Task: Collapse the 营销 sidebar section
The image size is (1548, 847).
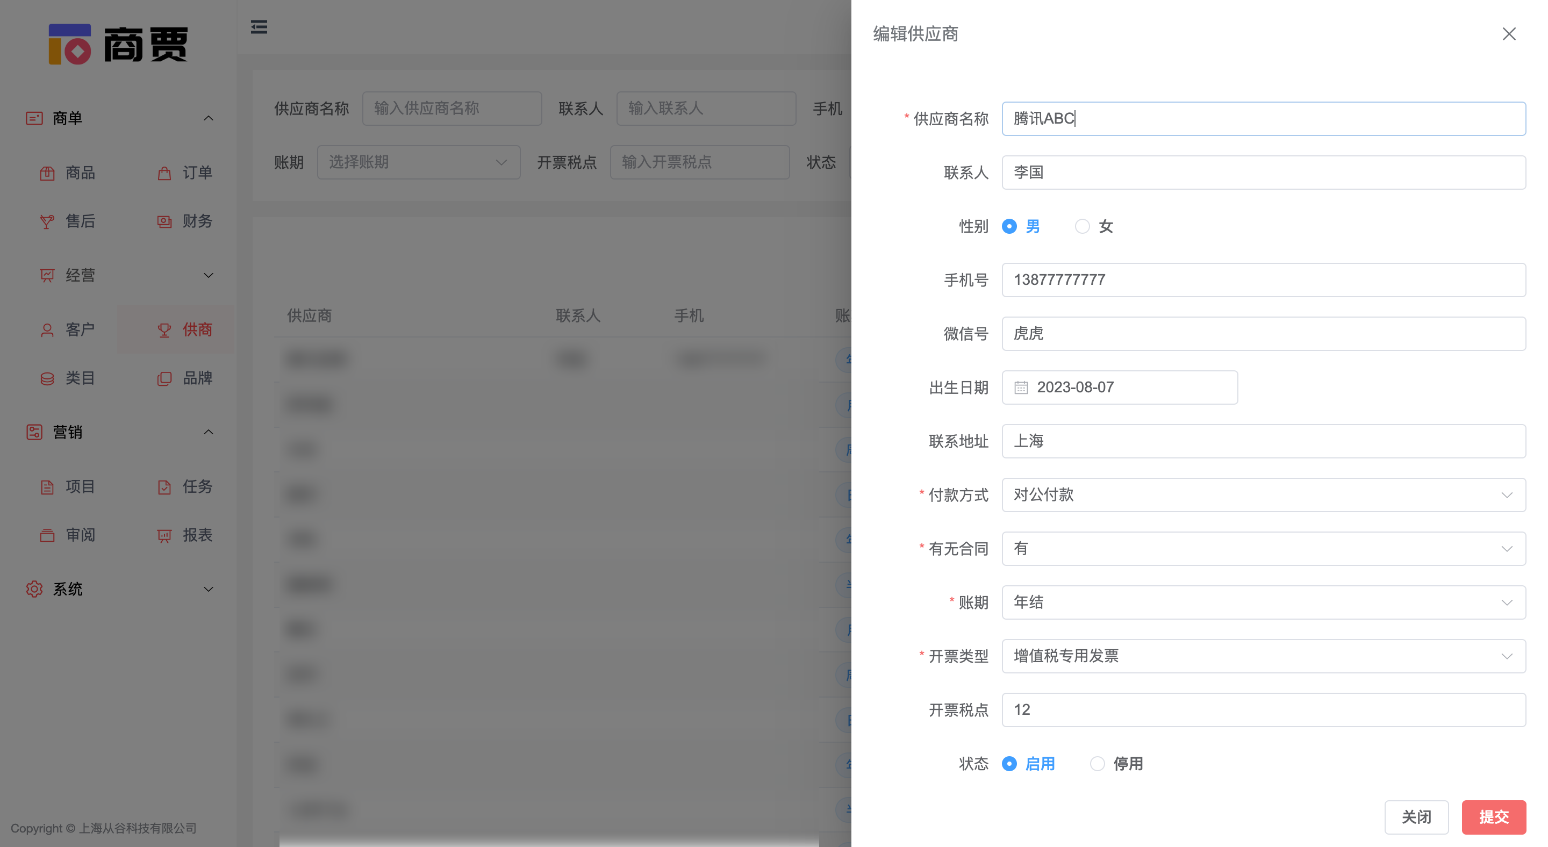Action: coord(209,432)
